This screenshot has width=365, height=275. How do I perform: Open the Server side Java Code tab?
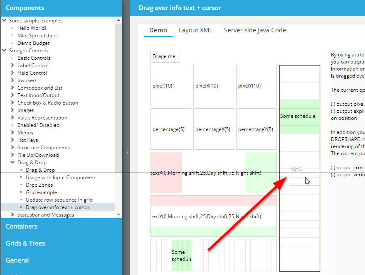pos(255,30)
